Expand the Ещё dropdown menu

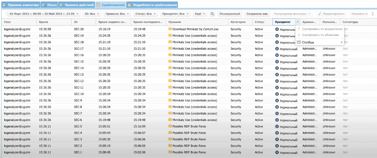pos(199,14)
